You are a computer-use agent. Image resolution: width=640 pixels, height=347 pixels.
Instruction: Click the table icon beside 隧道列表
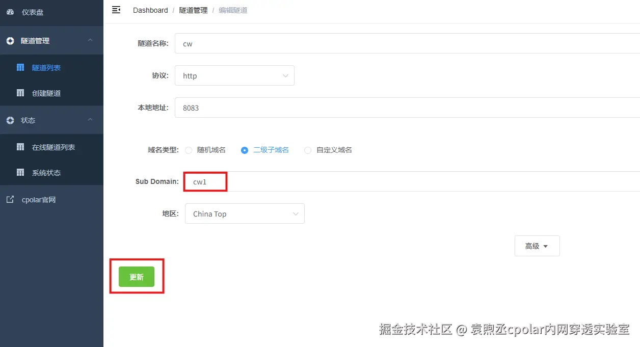(20, 67)
